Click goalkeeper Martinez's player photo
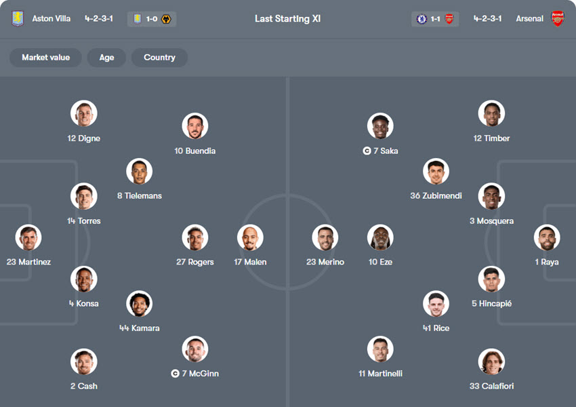This screenshot has height=407, width=576. (28, 238)
